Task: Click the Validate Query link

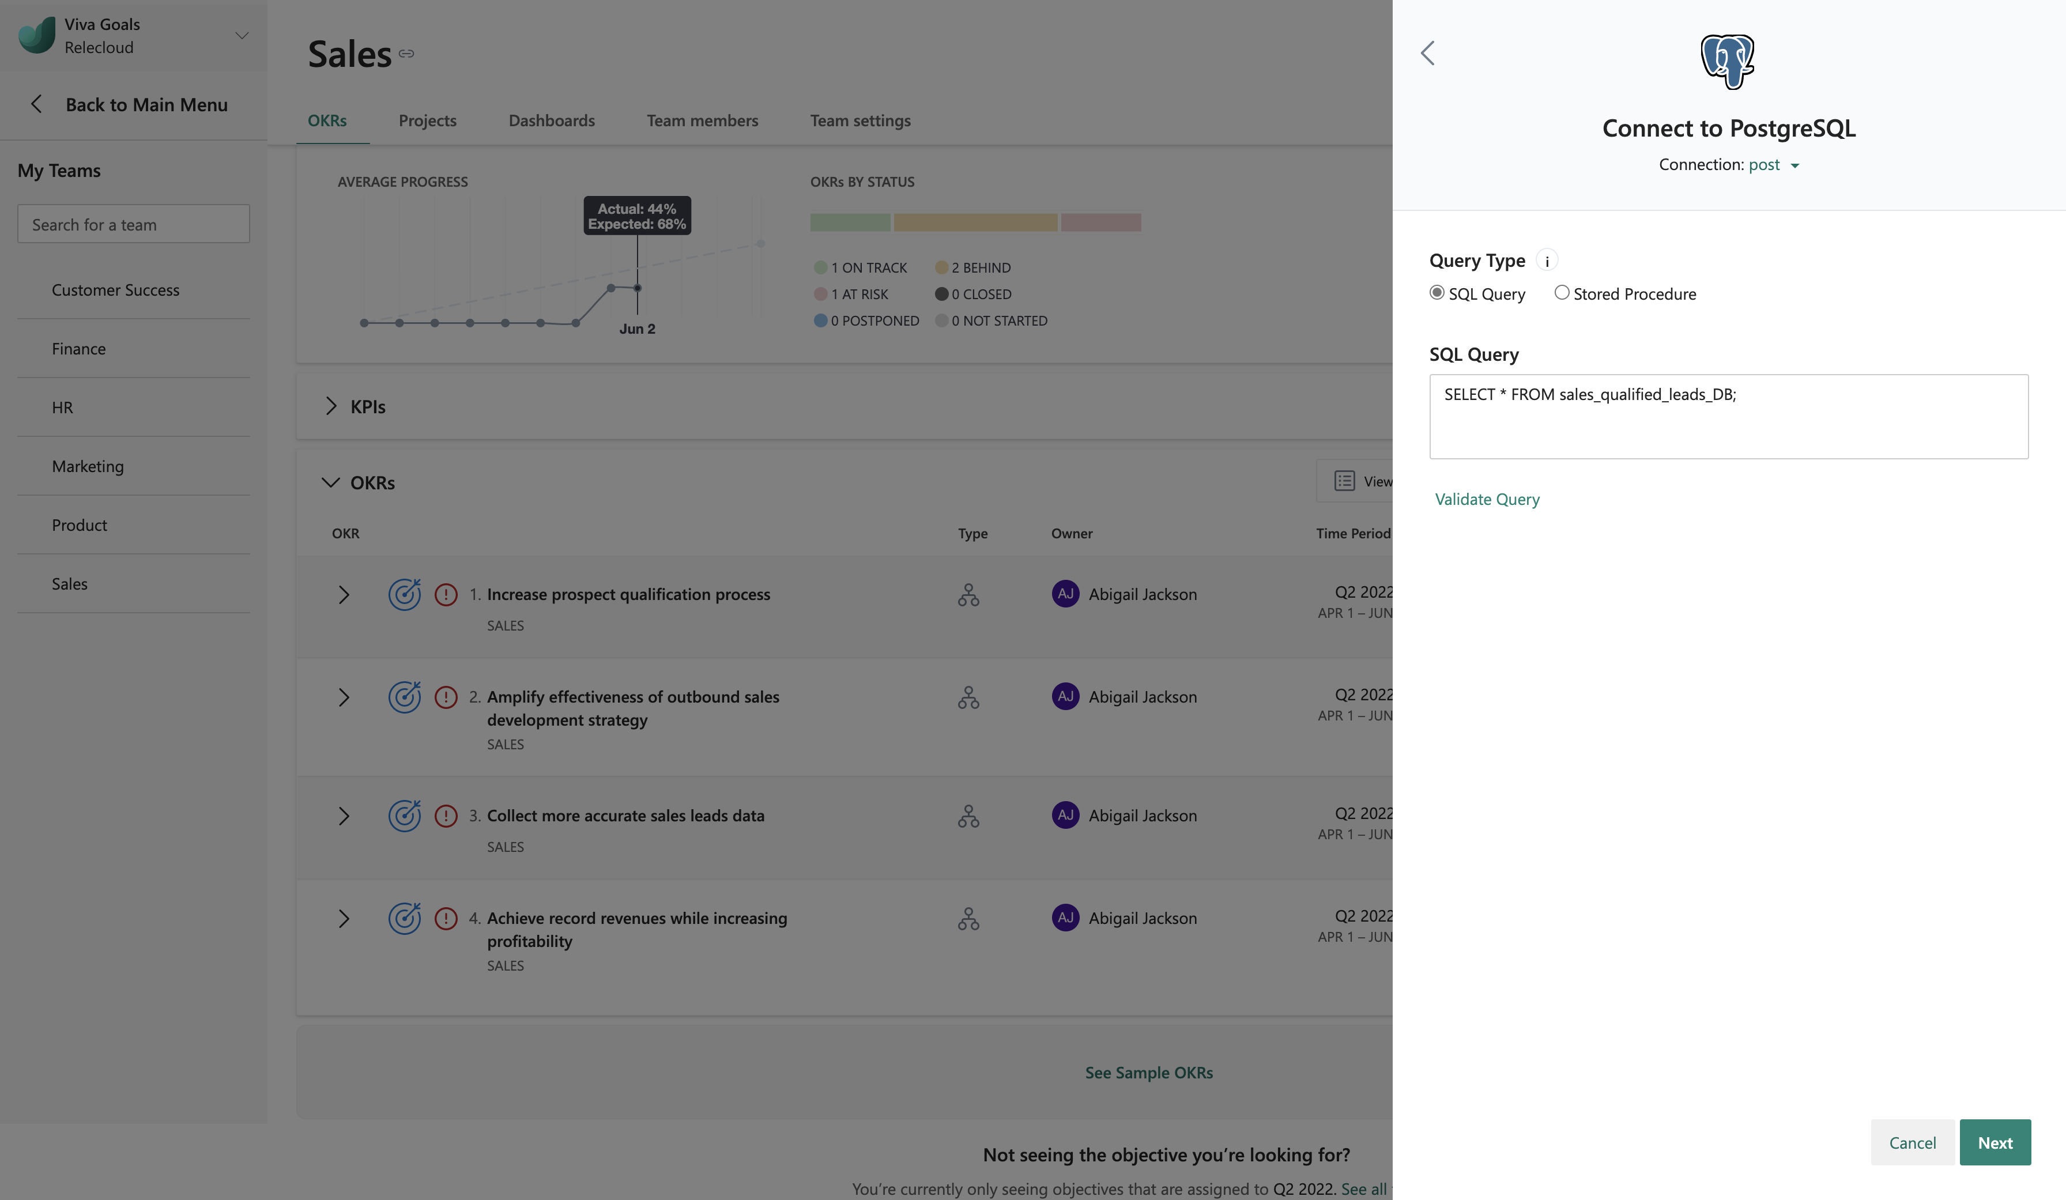Action: point(1486,499)
